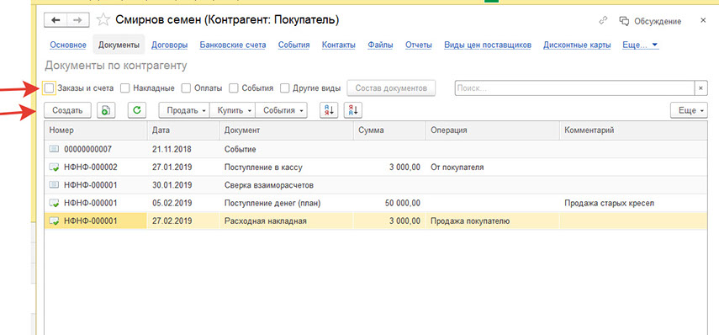Enable the Заказы и счета checkbox
The image size is (719, 335).
[49, 88]
